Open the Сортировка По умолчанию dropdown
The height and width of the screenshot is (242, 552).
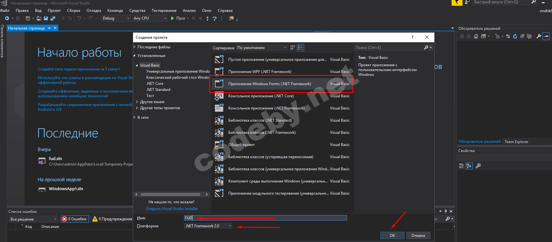[262, 48]
